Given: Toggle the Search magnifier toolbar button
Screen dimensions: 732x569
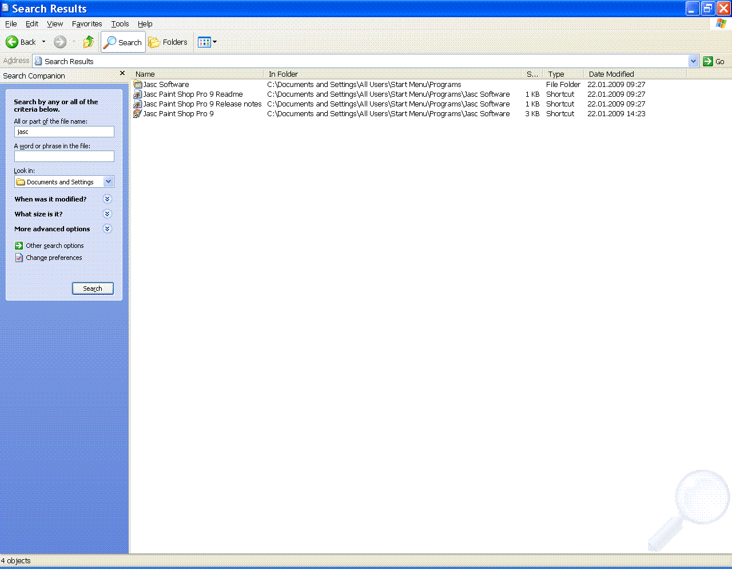Looking at the screenshot, I should pyautogui.click(x=123, y=42).
